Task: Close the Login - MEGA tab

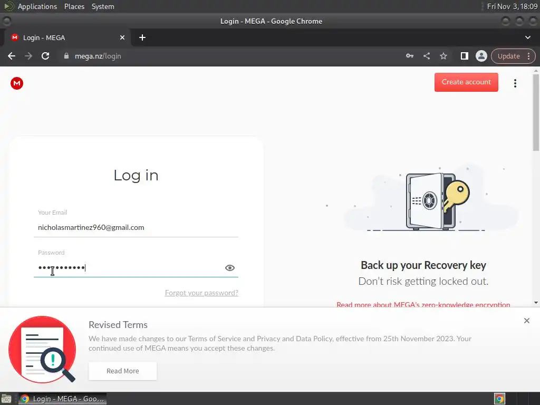Action: click(x=122, y=37)
